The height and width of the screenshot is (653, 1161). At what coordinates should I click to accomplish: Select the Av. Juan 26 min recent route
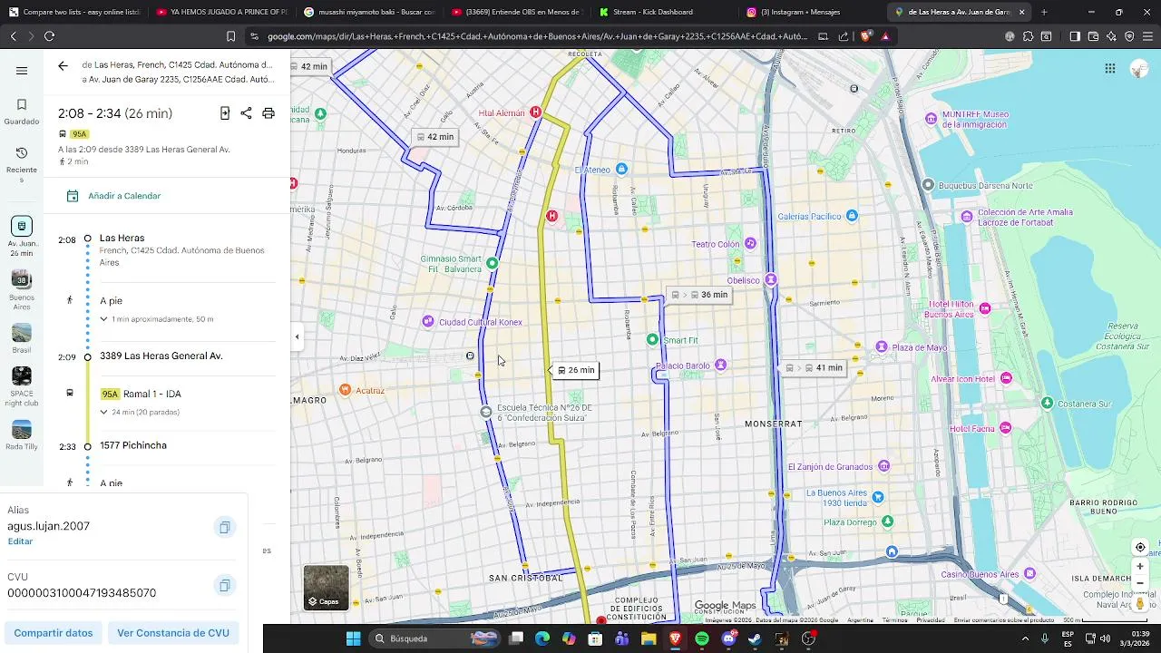tap(22, 237)
